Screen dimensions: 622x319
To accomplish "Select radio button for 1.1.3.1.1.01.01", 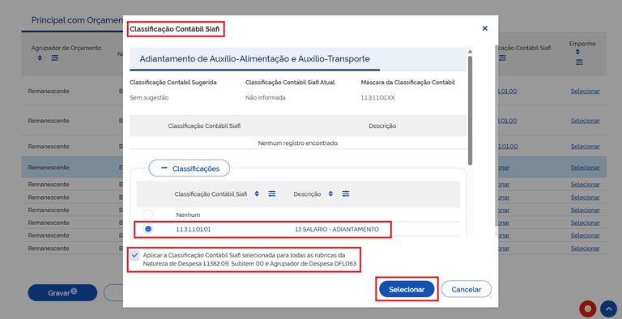I will coord(148,229).
